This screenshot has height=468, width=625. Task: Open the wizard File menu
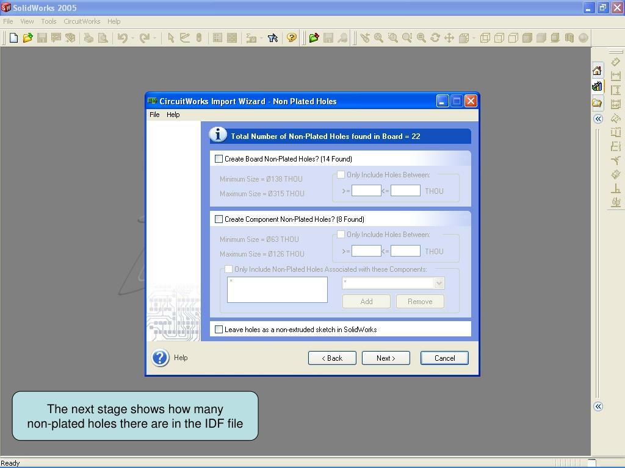(154, 115)
